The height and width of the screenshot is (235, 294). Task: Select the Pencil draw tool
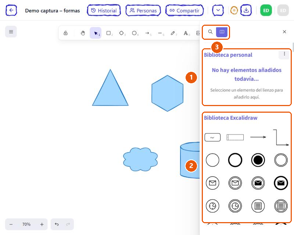tap(173, 33)
